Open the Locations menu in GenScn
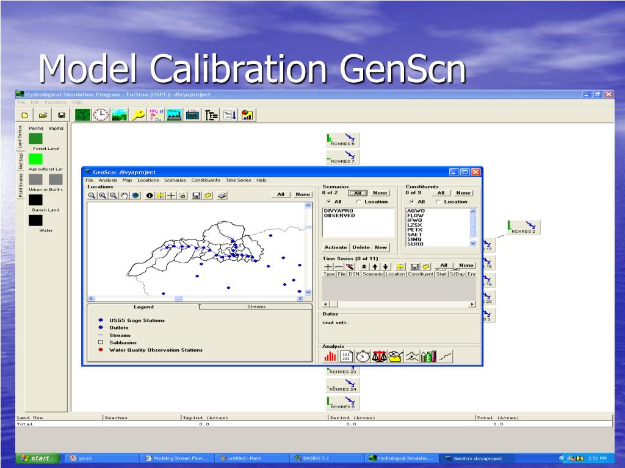Screen dimensions: 625x468 coord(148,180)
